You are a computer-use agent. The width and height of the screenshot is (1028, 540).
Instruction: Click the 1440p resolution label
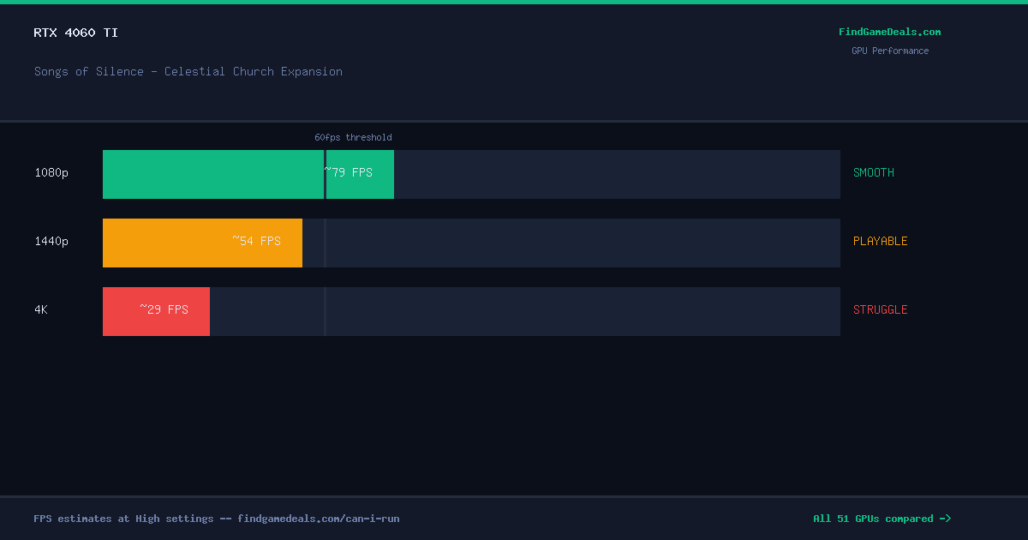tap(51, 241)
